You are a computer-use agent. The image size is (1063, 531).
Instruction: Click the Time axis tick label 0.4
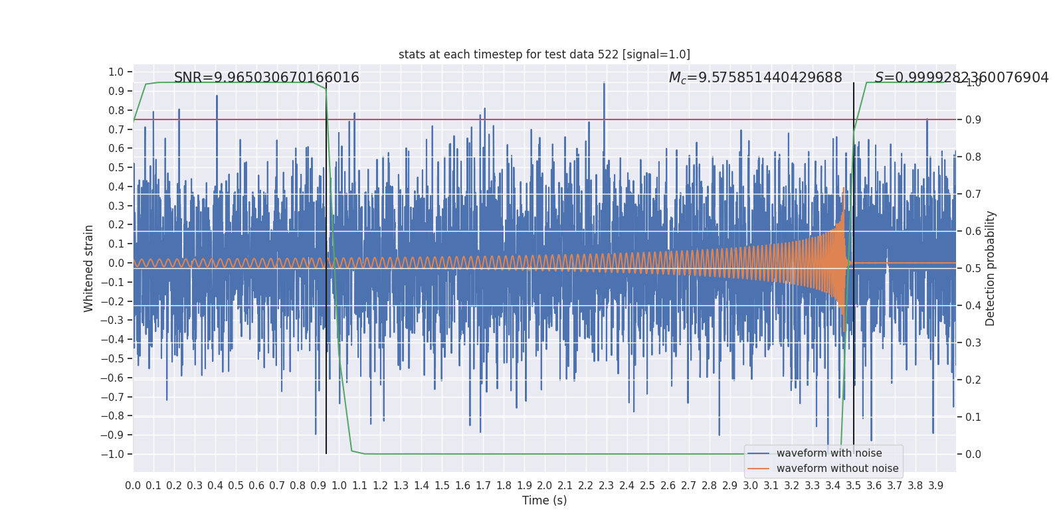click(215, 486)
